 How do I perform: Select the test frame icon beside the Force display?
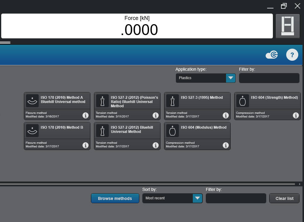287,26
